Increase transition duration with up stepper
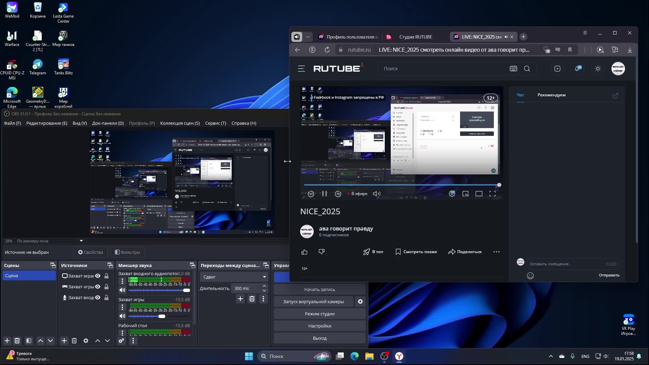Image resolution: width=649 pixels, height=365 pixels. [x=264, y=286]
